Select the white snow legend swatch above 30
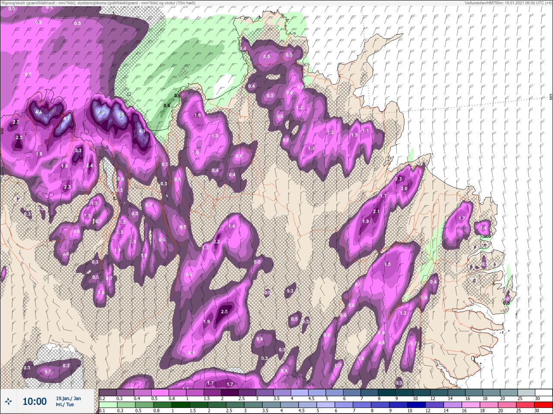This screenshot has width=553, height=414. (544, 392)
